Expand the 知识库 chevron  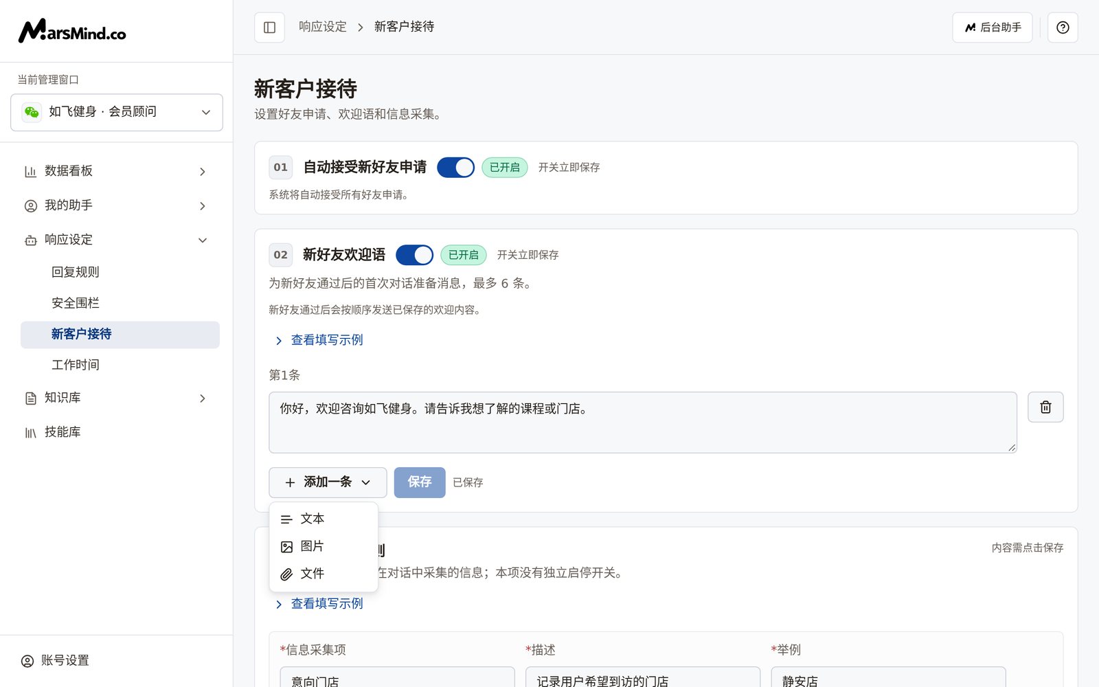click(203, 398)
